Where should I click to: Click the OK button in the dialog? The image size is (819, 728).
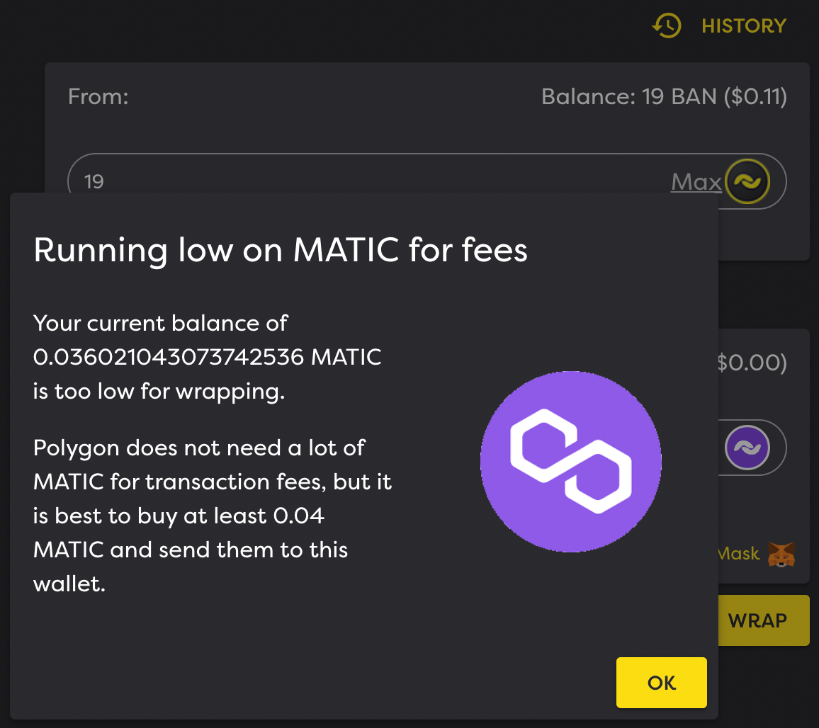pyautogui.click(x=661, y=682)
